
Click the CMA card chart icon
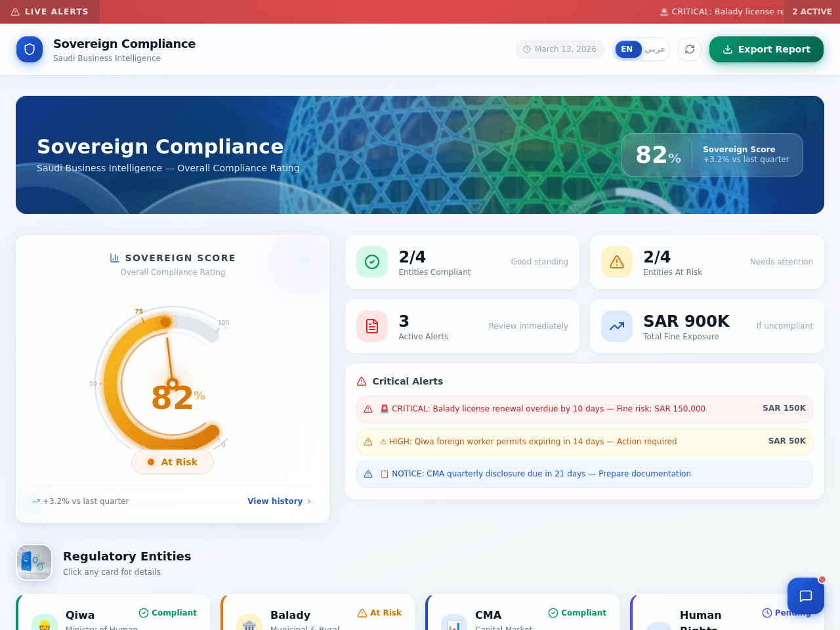pos(454,624)
